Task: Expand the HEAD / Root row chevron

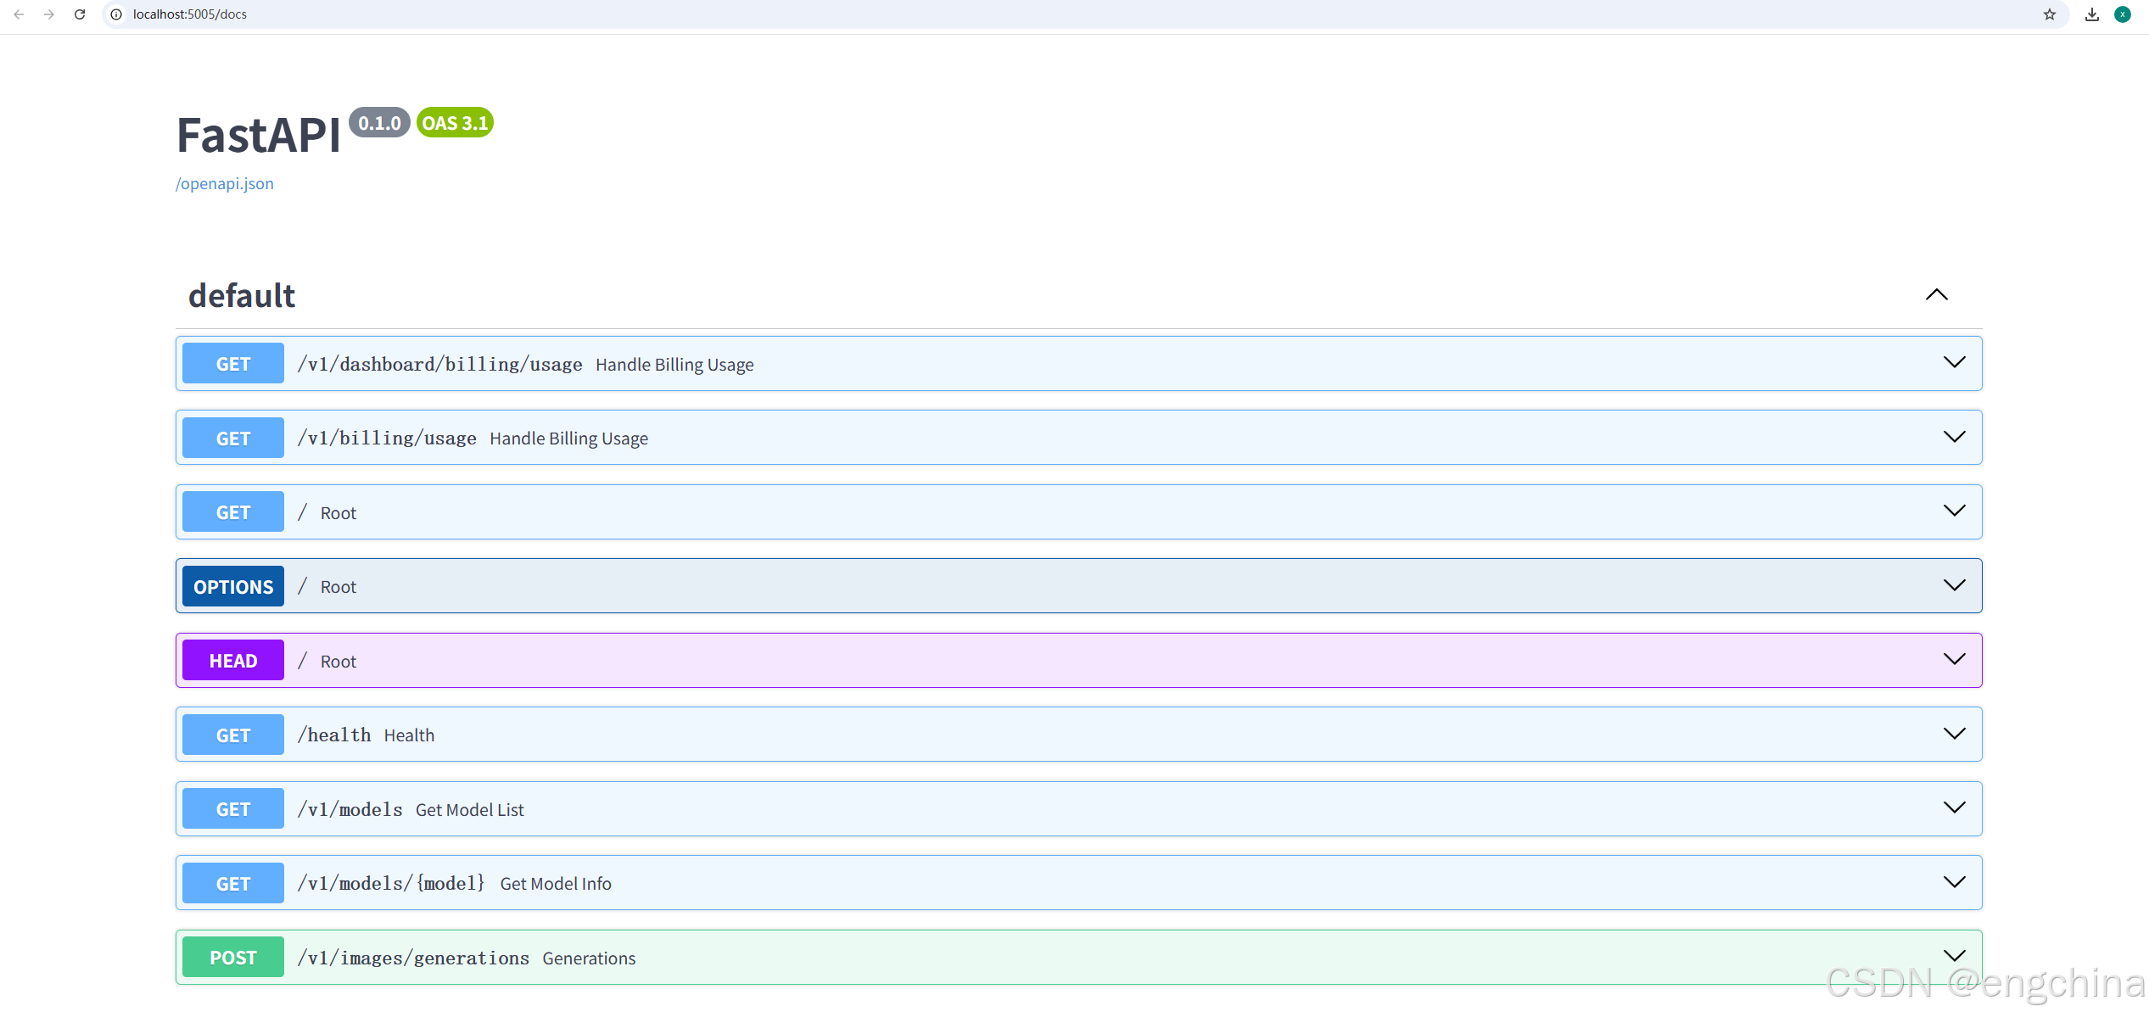Action: tap(1955, 660)
